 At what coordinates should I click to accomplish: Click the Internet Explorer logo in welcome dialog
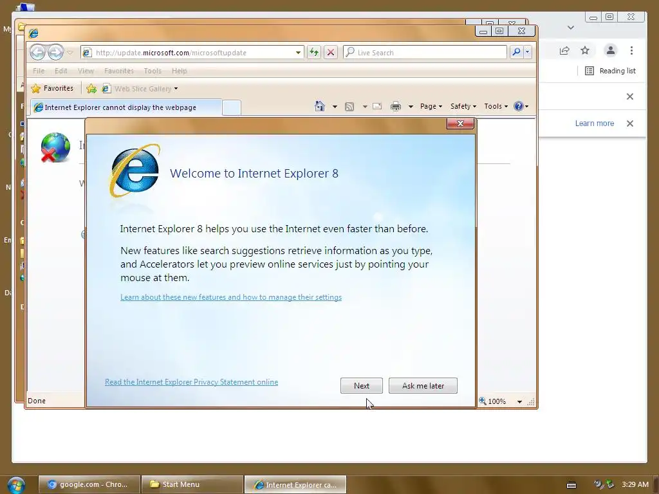click(135, 171)
